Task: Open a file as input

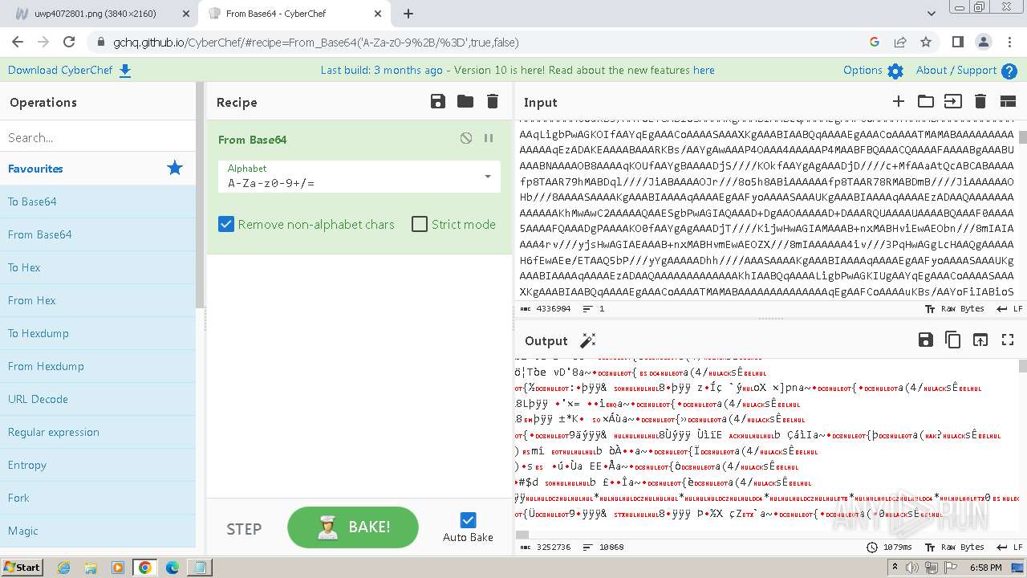Action: pyautogui.click(x=952, y=101)
